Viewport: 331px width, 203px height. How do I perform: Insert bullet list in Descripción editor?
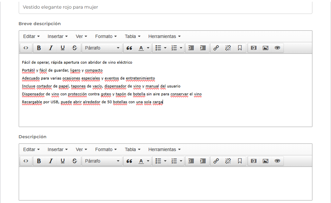[158, 161]
